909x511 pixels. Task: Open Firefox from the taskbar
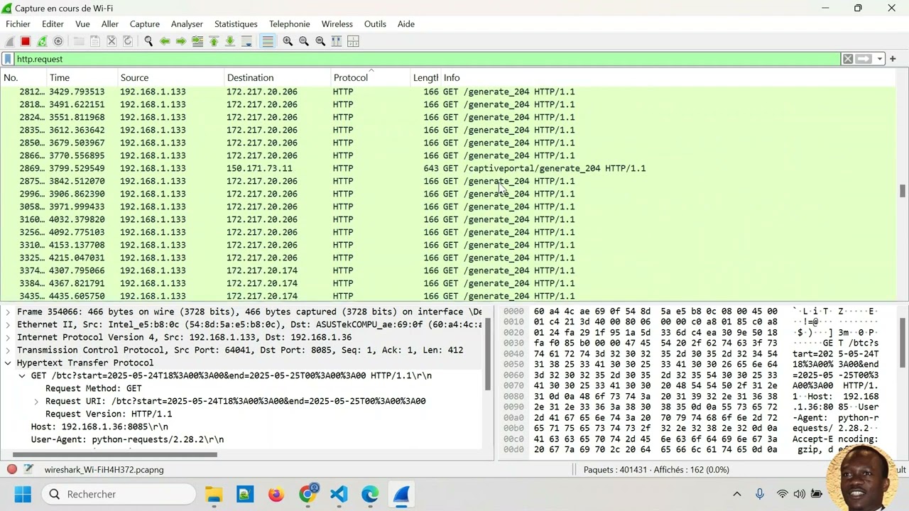click(276, 494)
